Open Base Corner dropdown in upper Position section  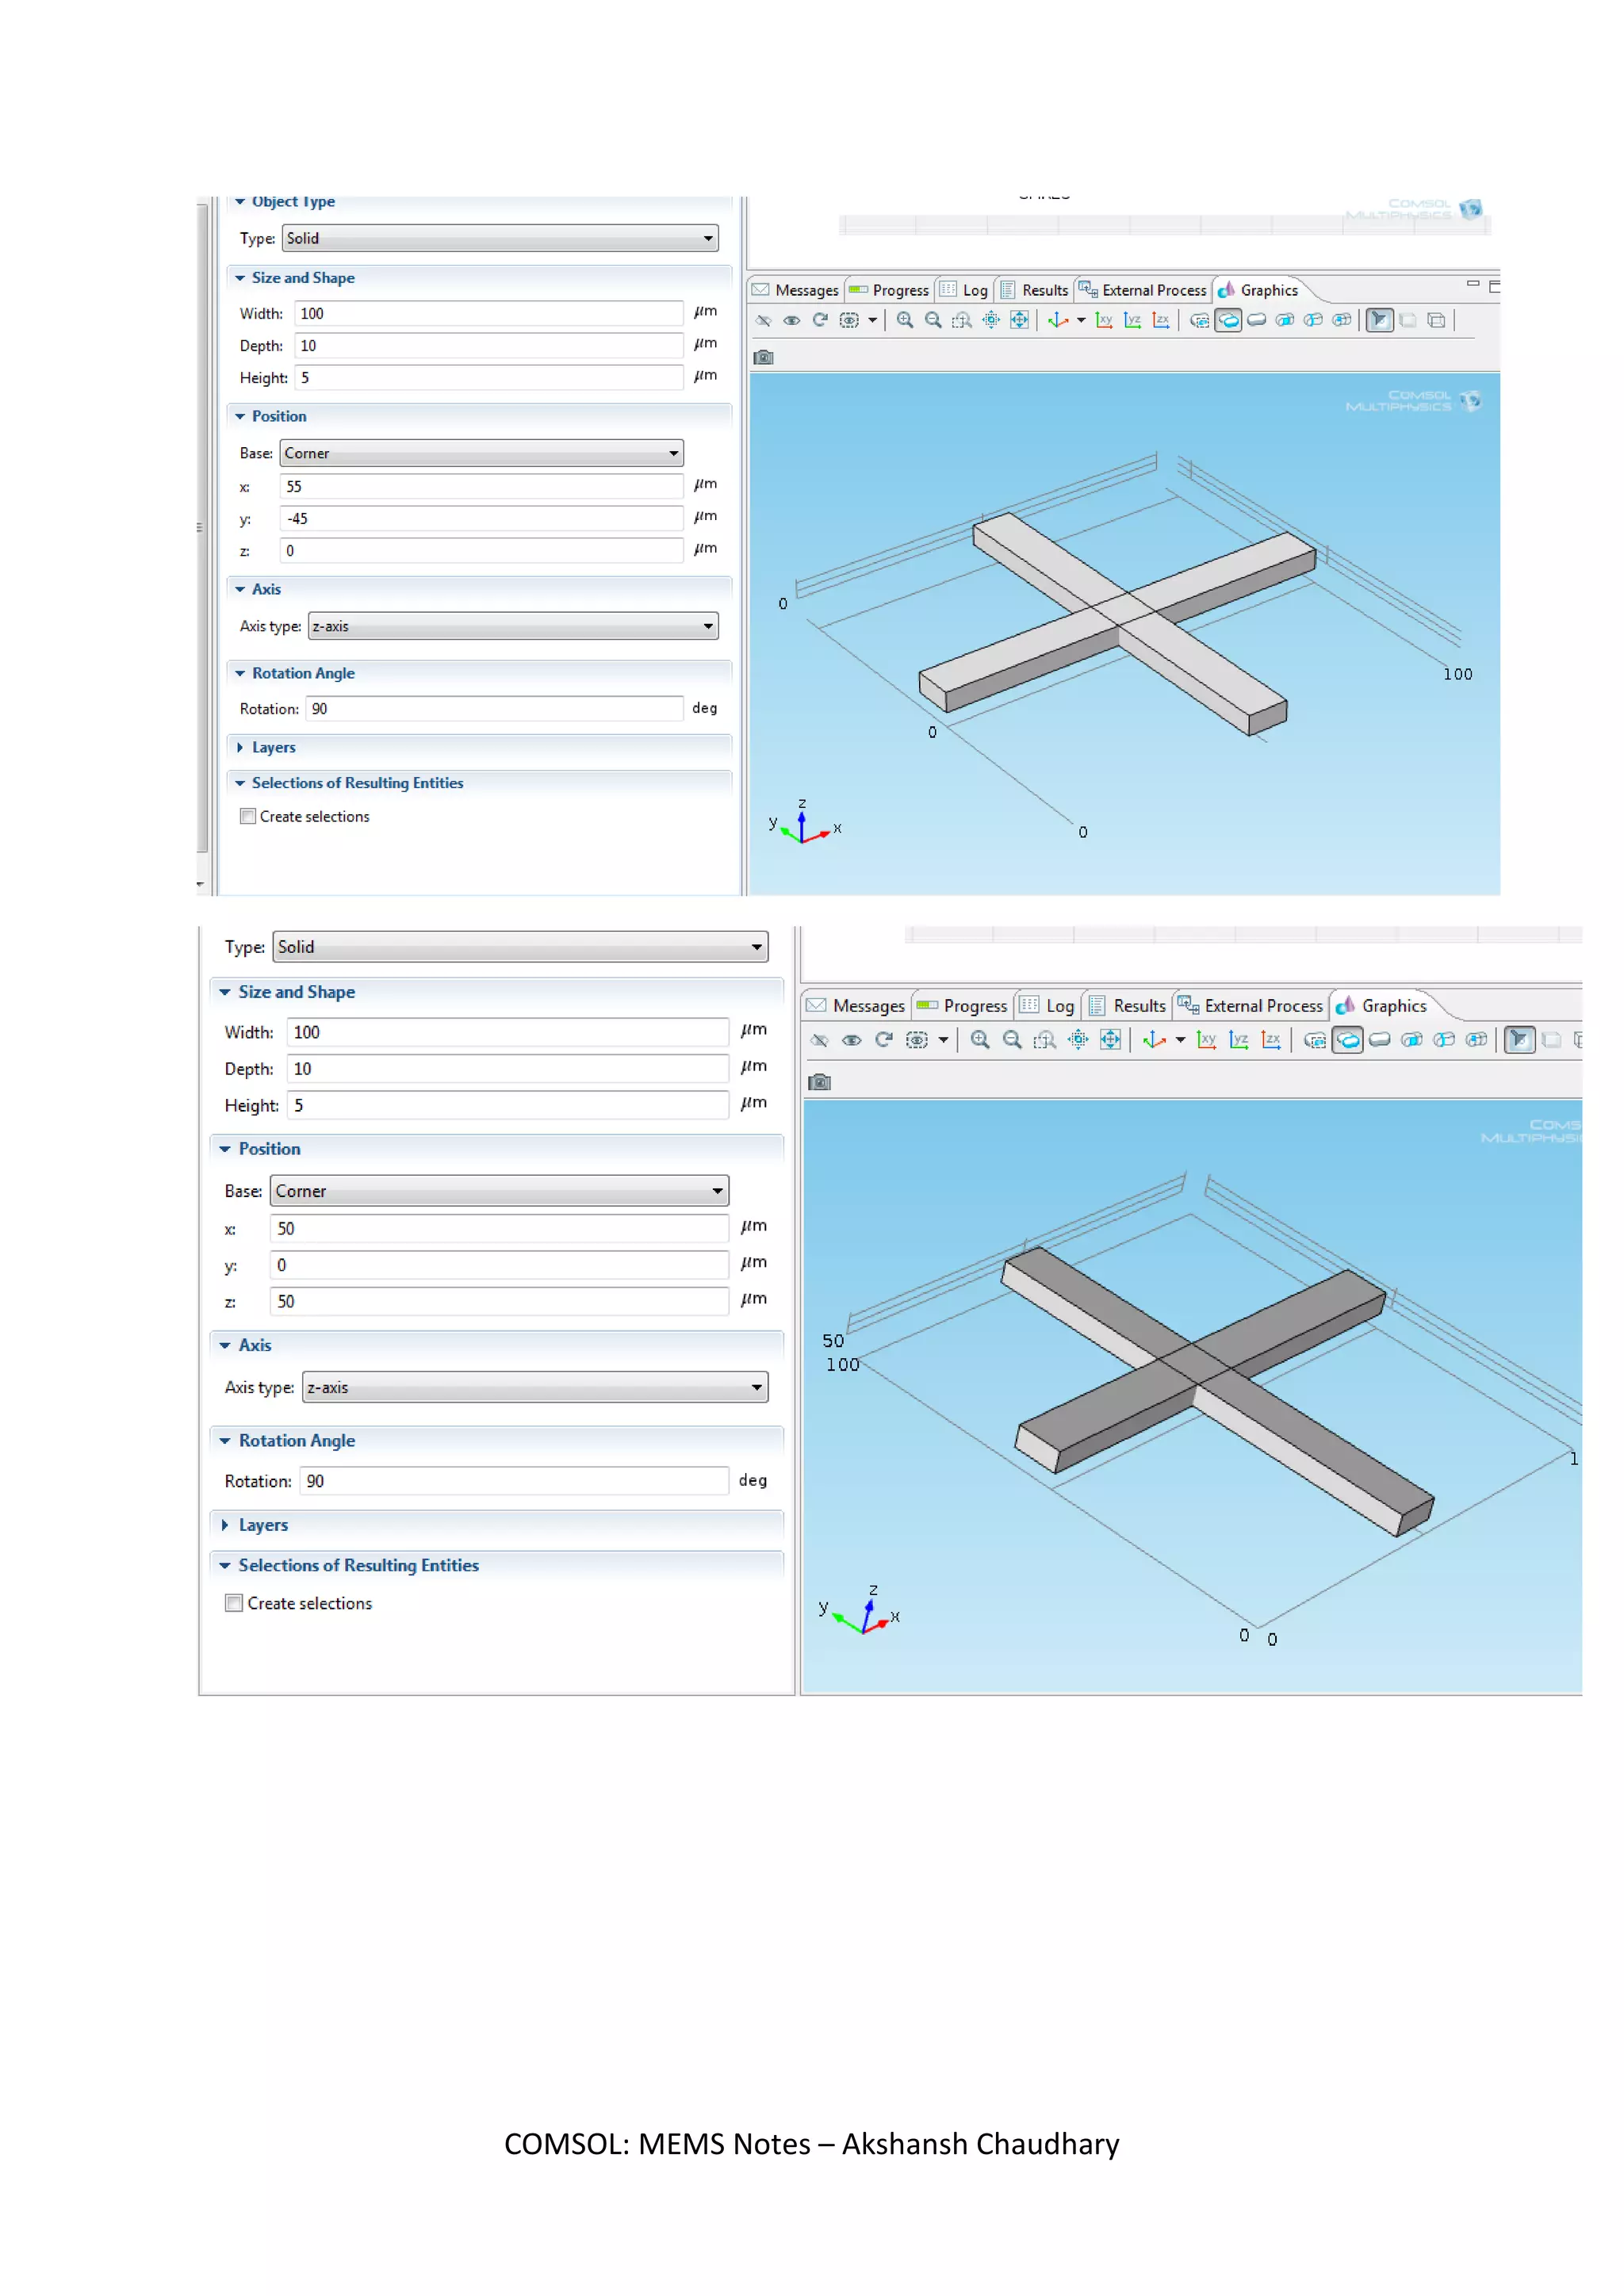481,453
